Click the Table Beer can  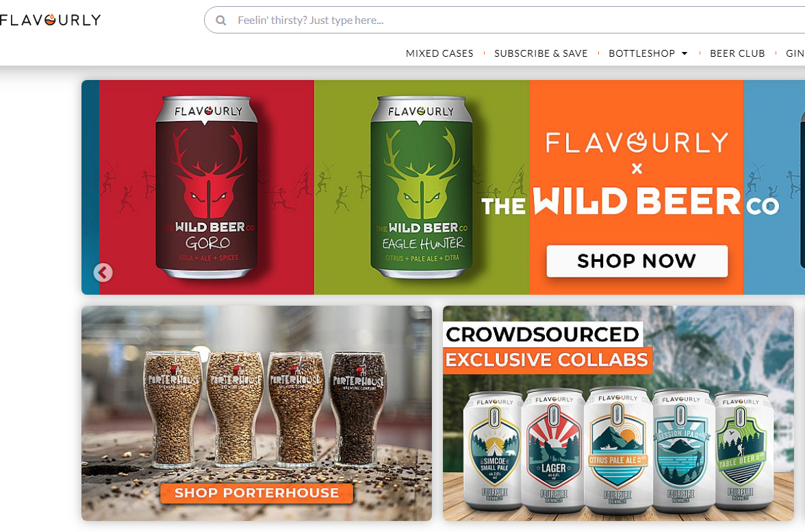[741, 450]
